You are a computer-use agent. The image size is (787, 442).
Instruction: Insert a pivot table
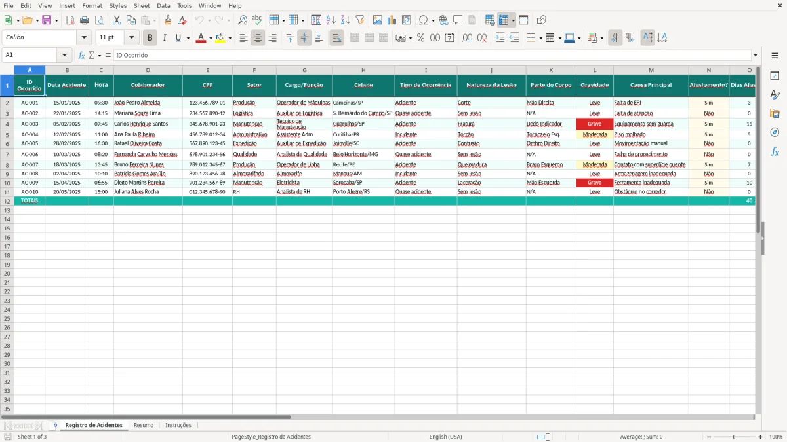(x=407, y=20)
